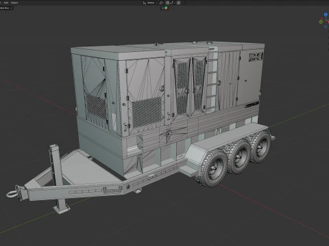Click the colorful sphere icon below header

(x=166, y=8)
